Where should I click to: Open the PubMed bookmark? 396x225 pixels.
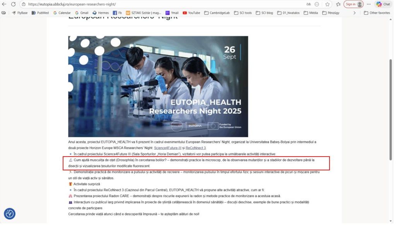point(40,13)
